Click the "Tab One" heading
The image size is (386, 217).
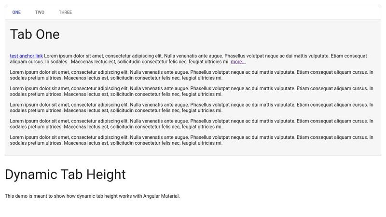(35, 34)
